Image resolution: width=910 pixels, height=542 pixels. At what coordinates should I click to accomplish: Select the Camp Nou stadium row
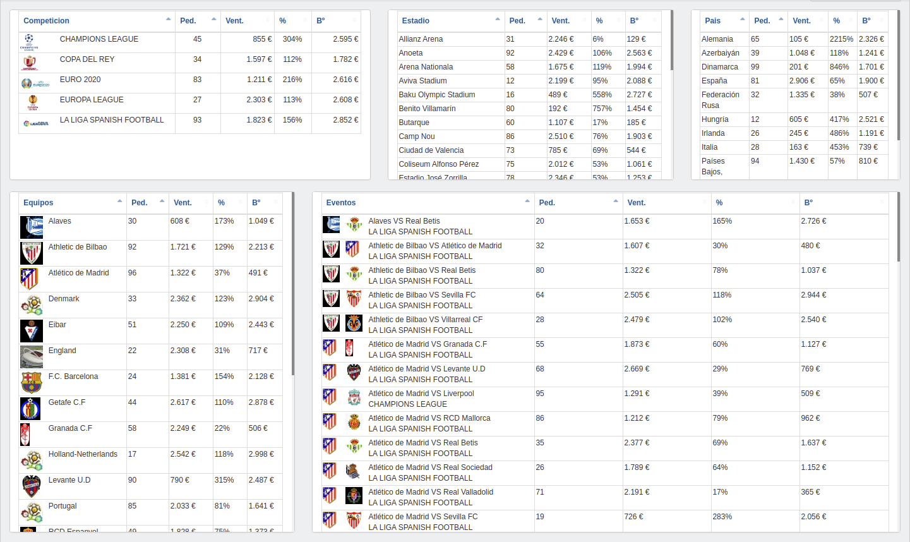pyautogui.click(x=529, y=136)
